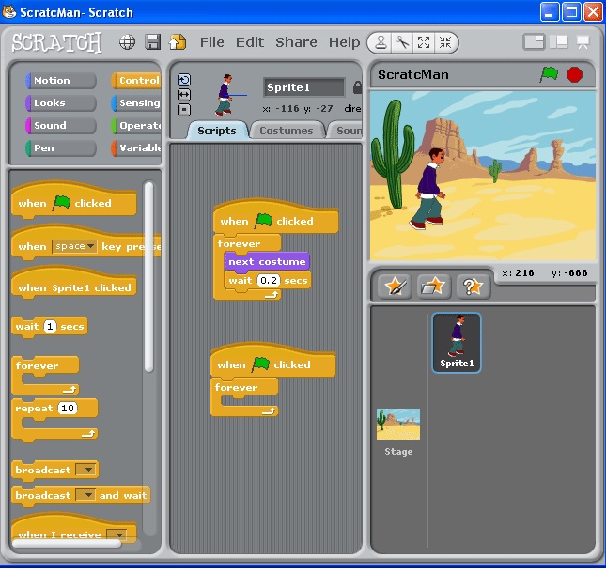Click the Scratch logo
606x573 pixels.
pos(56,42)
